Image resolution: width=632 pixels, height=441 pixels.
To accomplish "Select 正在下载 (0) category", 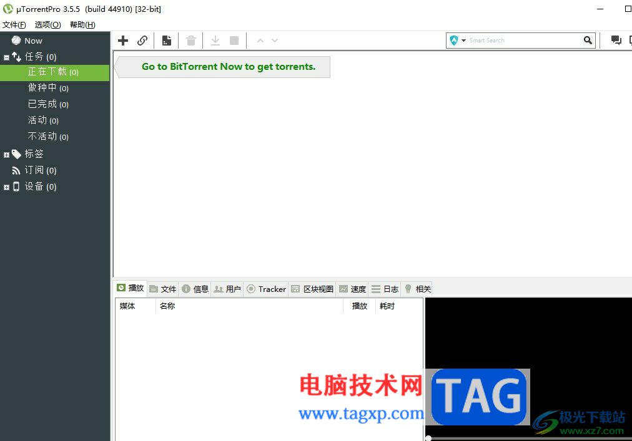I will click(54, 72).
